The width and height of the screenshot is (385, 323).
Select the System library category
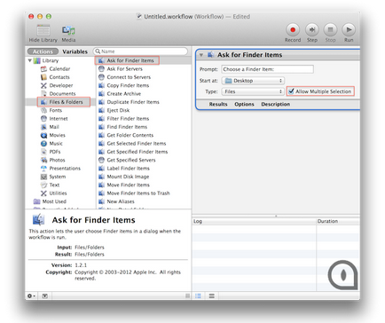[58, 177]
